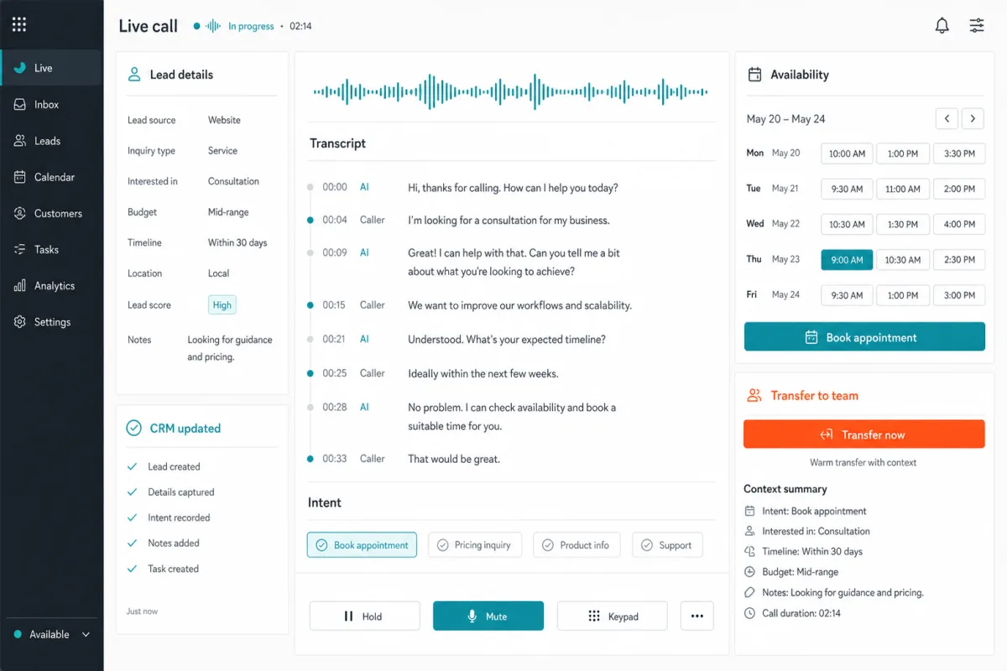Viewport: 1007px width, 671px height.
Task: Click the Call duration clock icon
Action: click(750, 613)
